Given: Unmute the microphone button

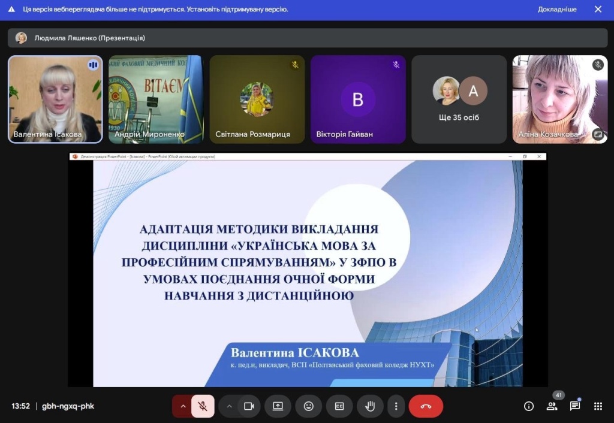Looking at the screenshot, I should click(x=203, y=406).
